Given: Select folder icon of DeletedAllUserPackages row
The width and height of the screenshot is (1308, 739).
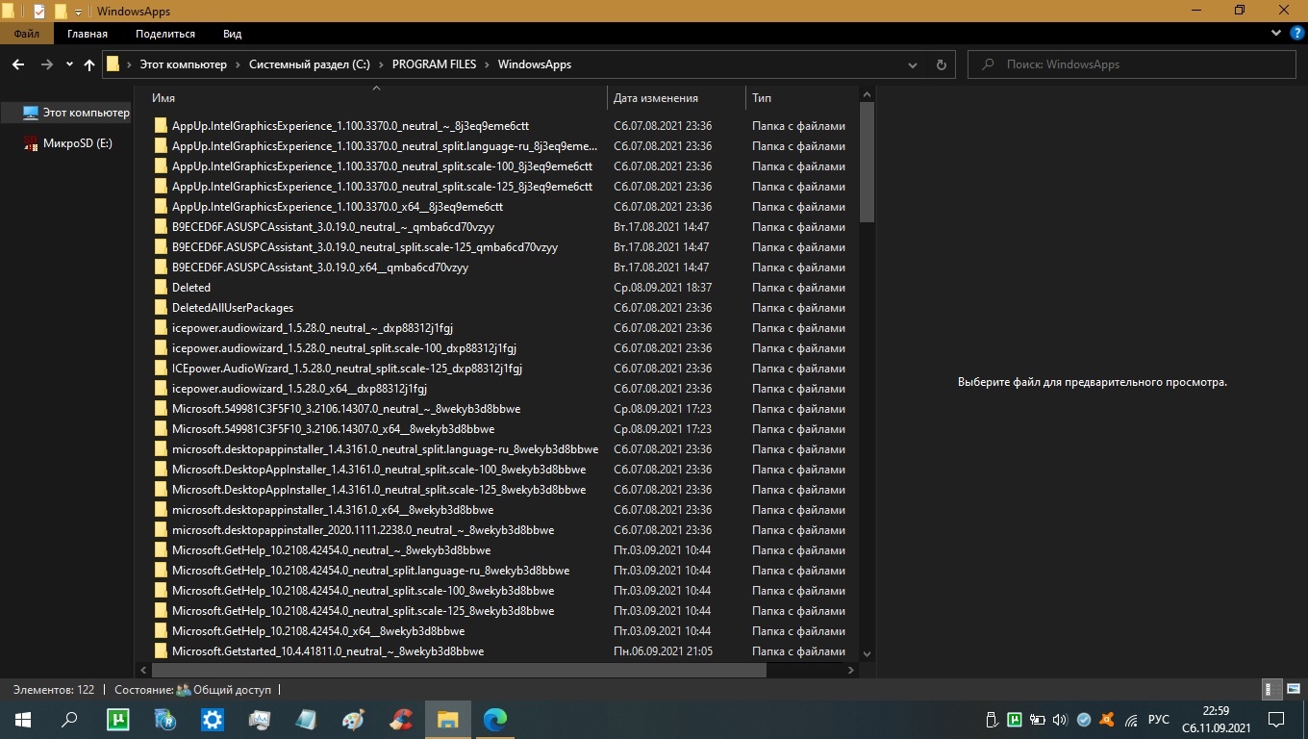Looking at the screenshot, I should 161,308.
